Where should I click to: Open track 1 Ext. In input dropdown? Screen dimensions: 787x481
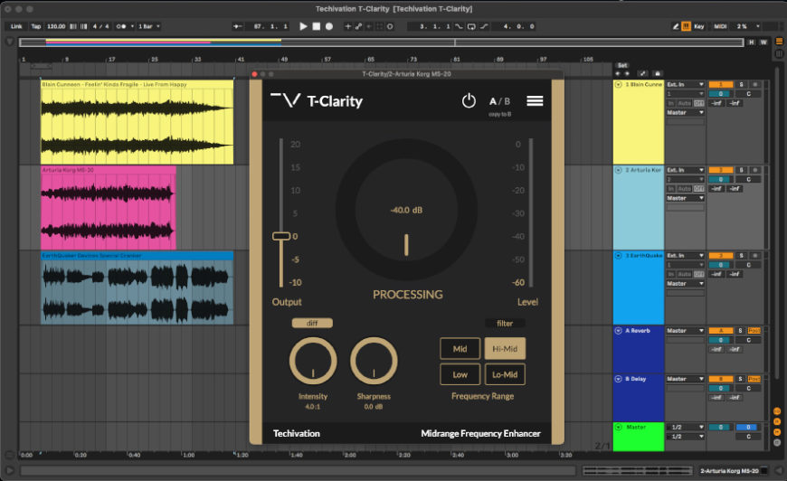click(x=685, y=84)
